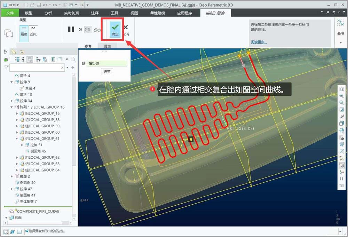
Task: Select 草绘 10 in model tree
Action: point(24,95)
